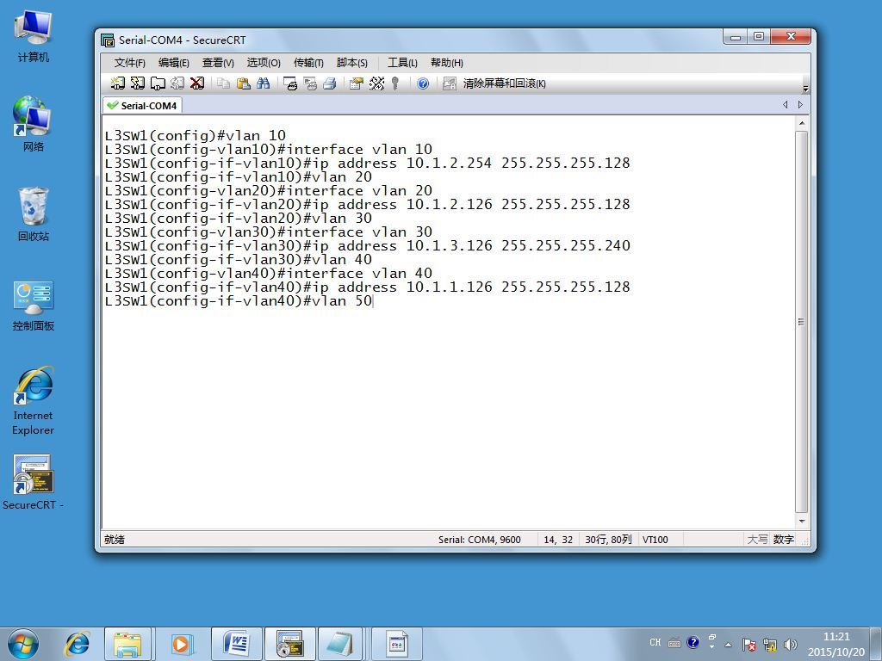Click the Connect toolbar icon in SecureCRT
882x661 pixels.
tap(117, 83)
